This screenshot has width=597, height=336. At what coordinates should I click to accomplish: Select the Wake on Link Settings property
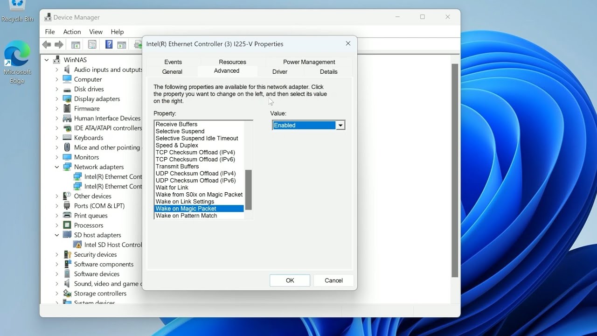[x=185, y=202]
